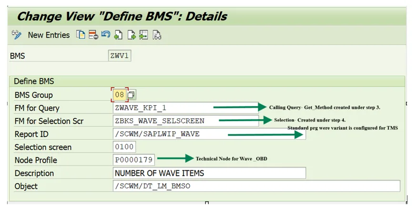
Task: Click the Description field NUMBER OF WAVE ITEMS
Action: tap(209, 173)
